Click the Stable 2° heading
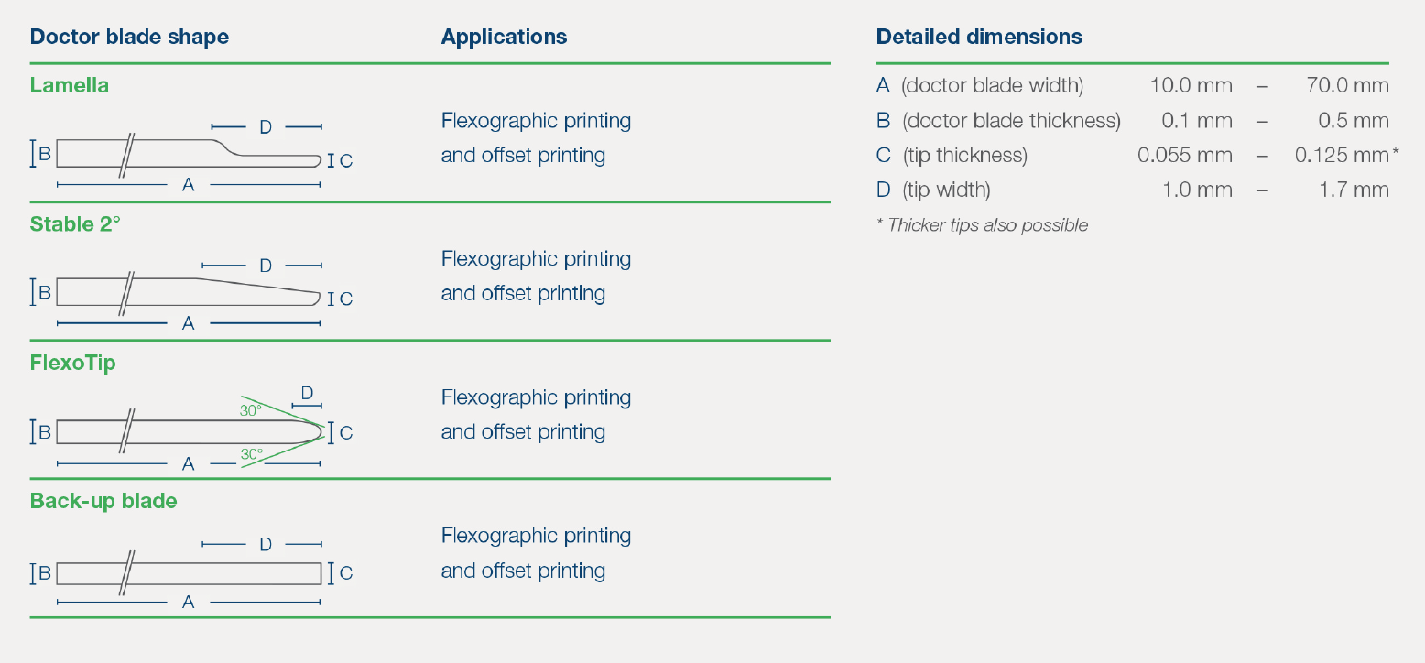The height and width of the screenshot is (663, 1425). 75,223
